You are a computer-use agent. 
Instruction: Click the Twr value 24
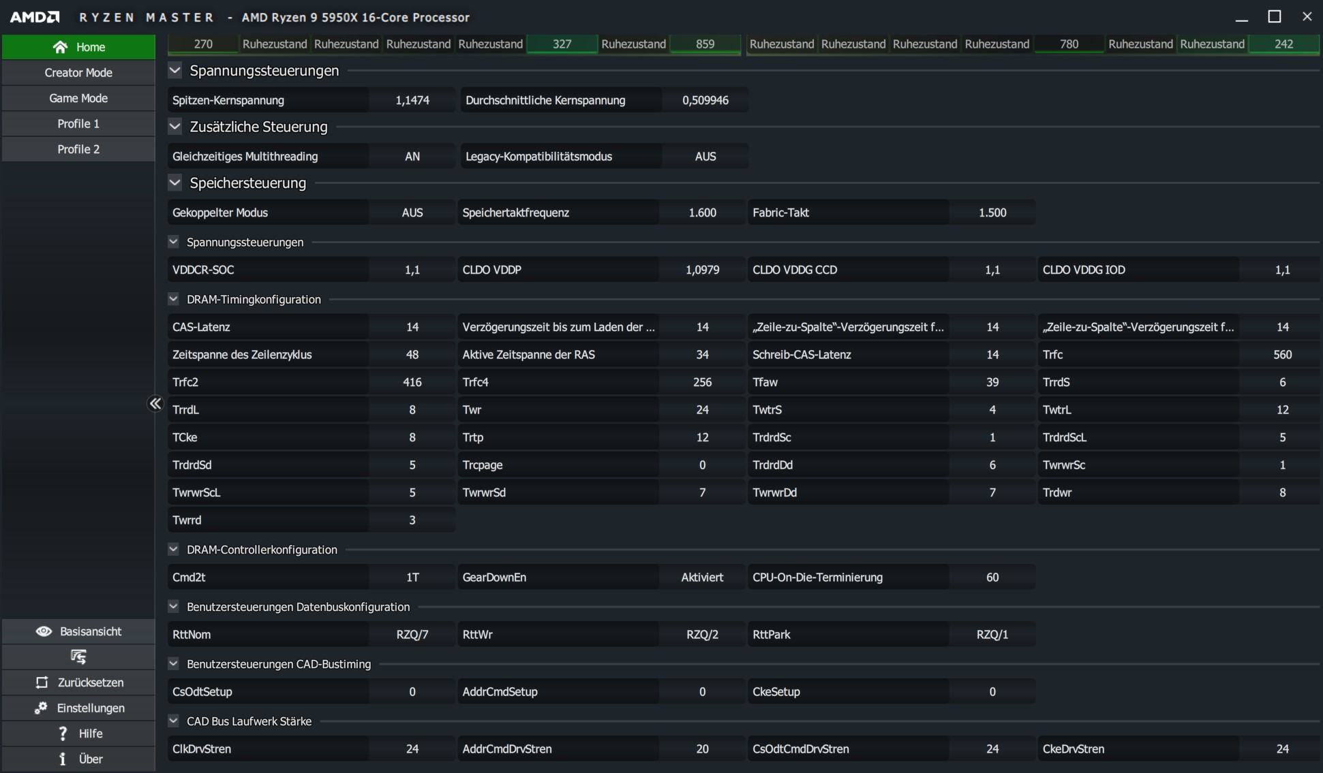coord(702,410)
